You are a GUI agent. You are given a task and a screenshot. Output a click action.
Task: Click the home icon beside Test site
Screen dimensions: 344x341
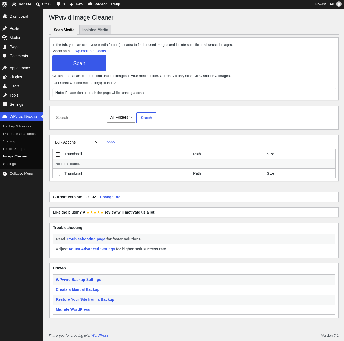(14, 4)
